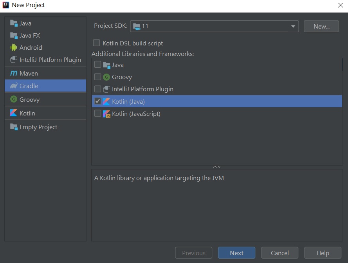Image resolution: width=348 pixels, height=263 pixels.
Task: Click the Gradle elephant icon
Action: click(x=14, y=86)
